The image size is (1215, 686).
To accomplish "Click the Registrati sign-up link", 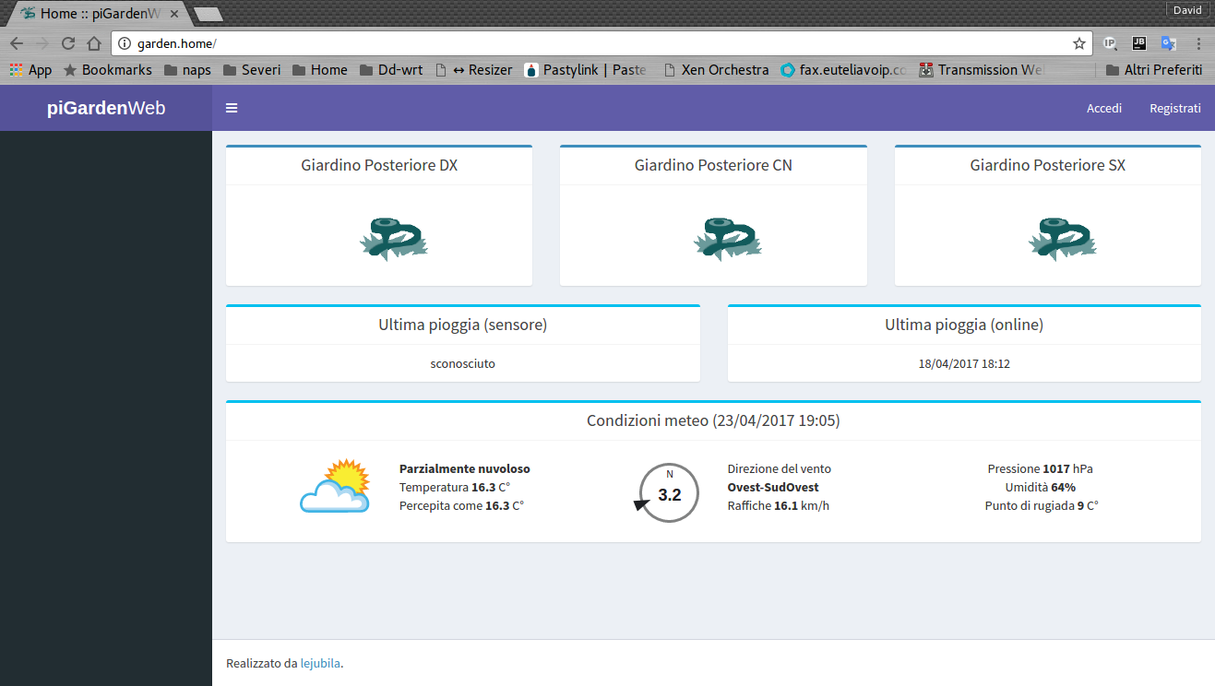I will [1175, 109].
